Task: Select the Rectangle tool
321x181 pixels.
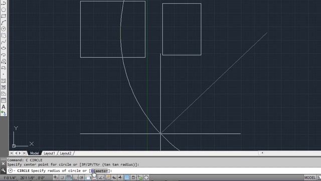Action: [x=4, y=16]
